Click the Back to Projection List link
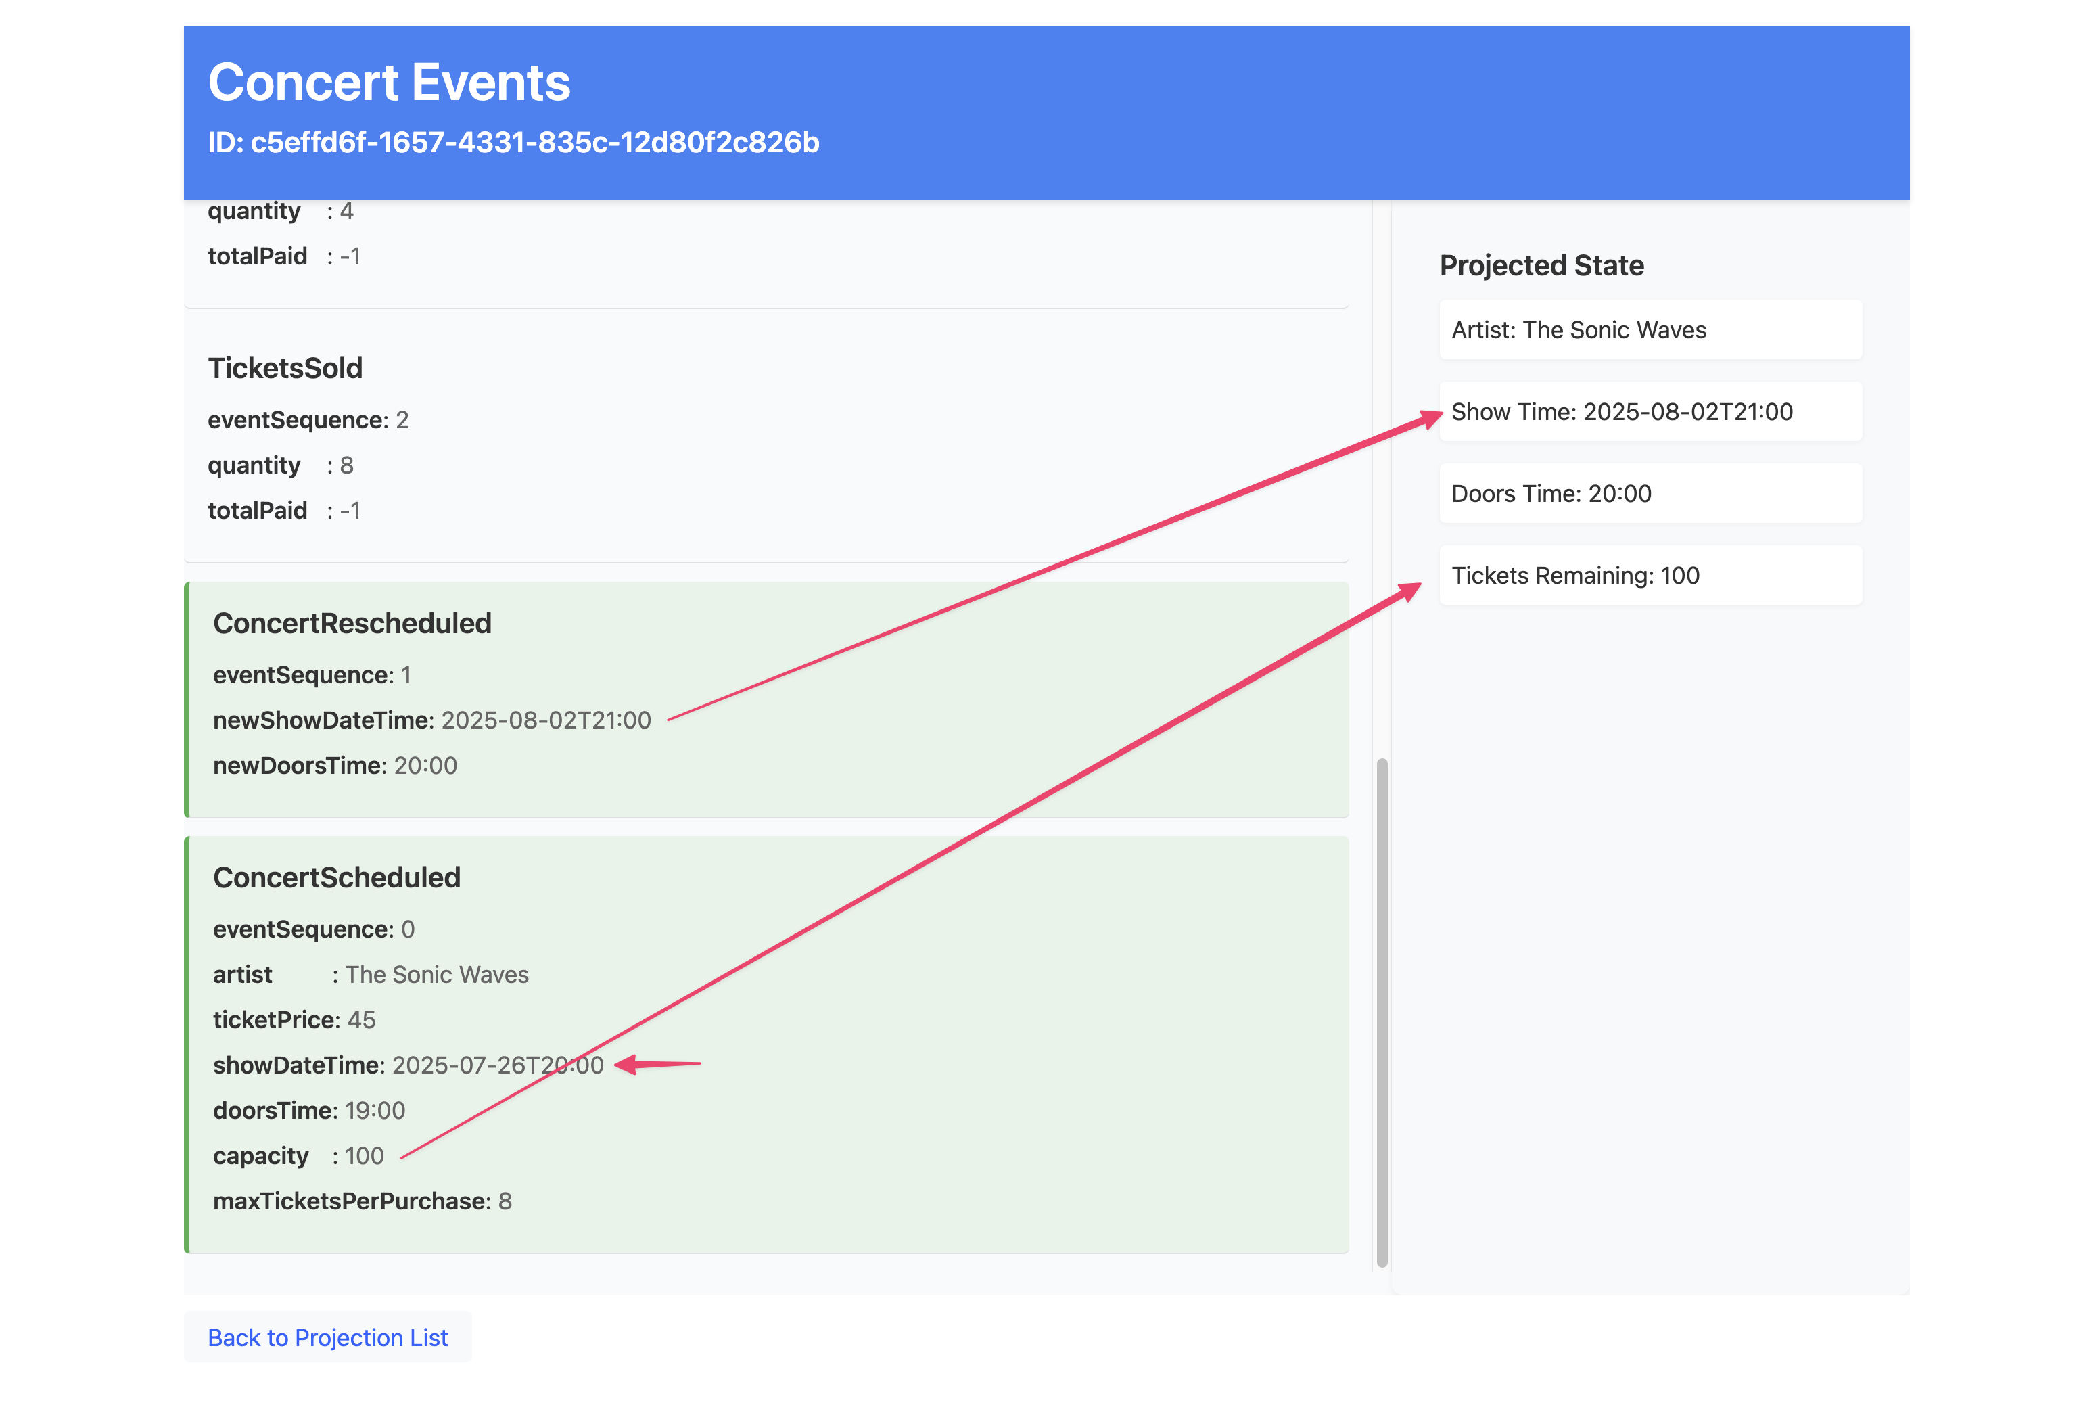 pyautogui.click(x=327, y=1337)
